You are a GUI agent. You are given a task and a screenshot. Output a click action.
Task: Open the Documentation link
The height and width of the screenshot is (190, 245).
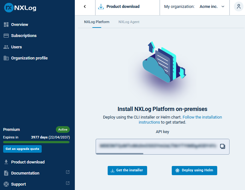pos(25,173)
